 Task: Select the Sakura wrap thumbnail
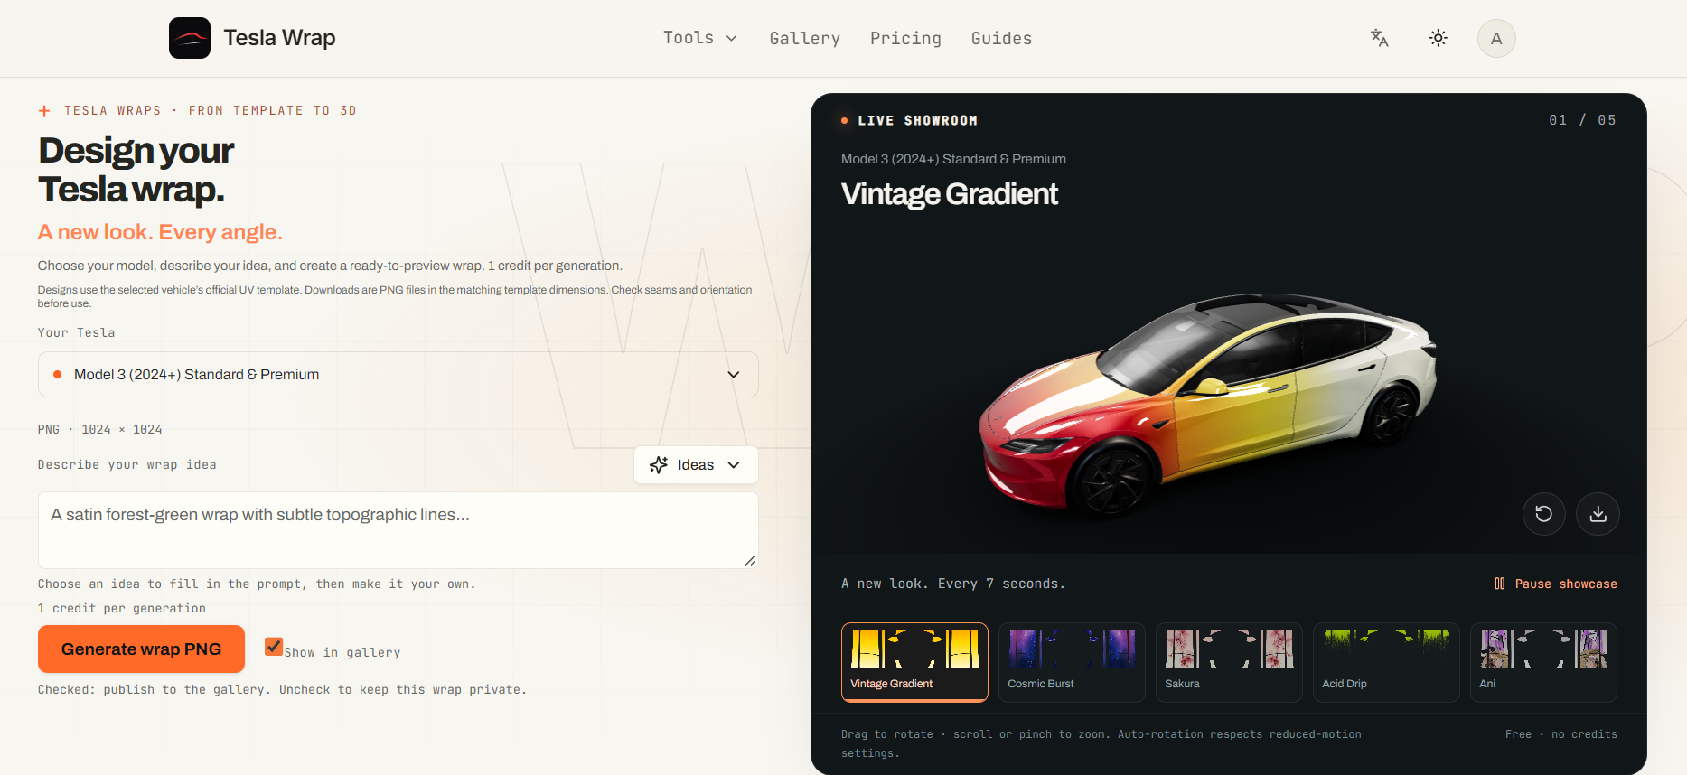pos(1229,662)
